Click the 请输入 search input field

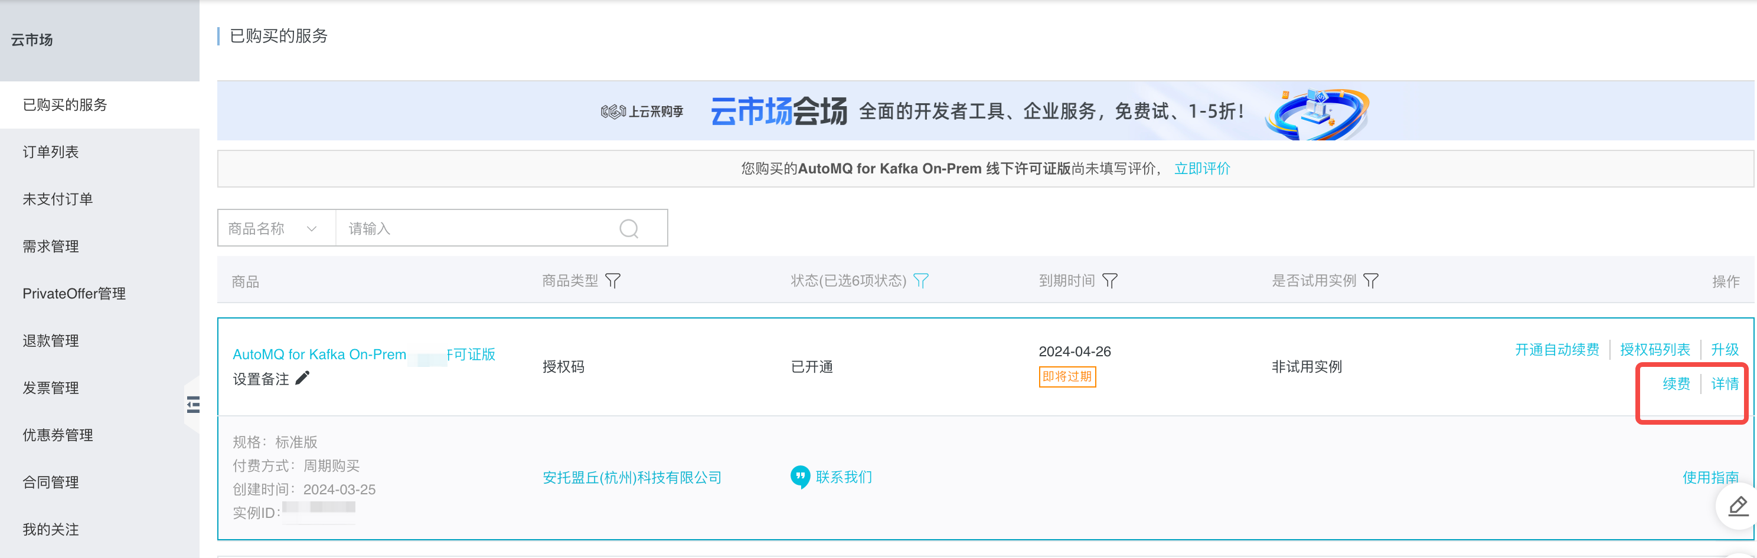[x=478, y=228]
